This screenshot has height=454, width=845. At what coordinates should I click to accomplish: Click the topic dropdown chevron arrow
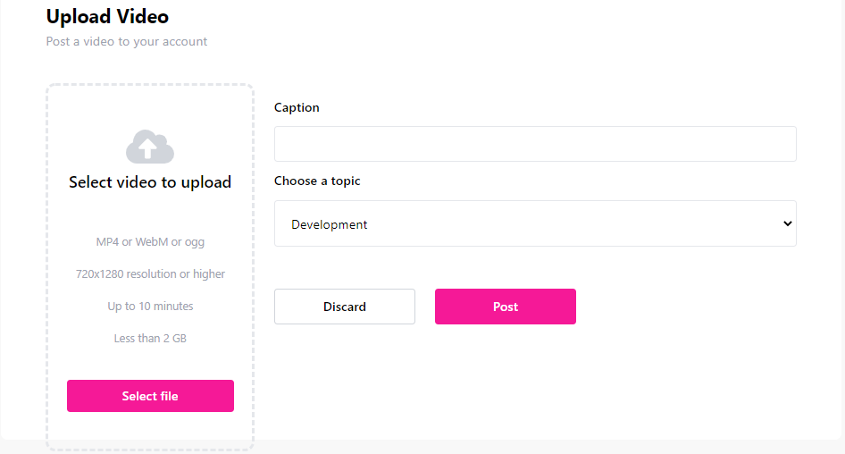787,223
